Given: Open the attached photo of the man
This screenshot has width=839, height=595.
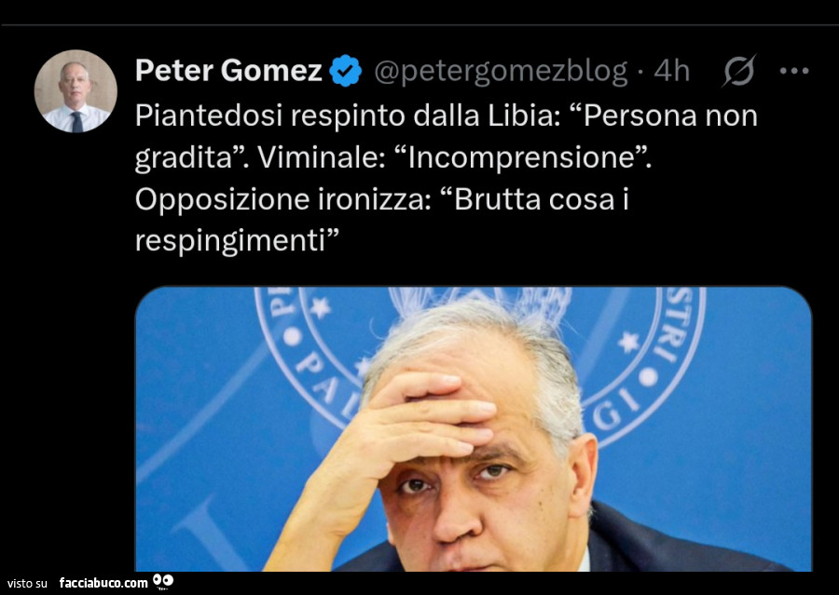Looking at the screenshot, I should [x=474, y=428].
